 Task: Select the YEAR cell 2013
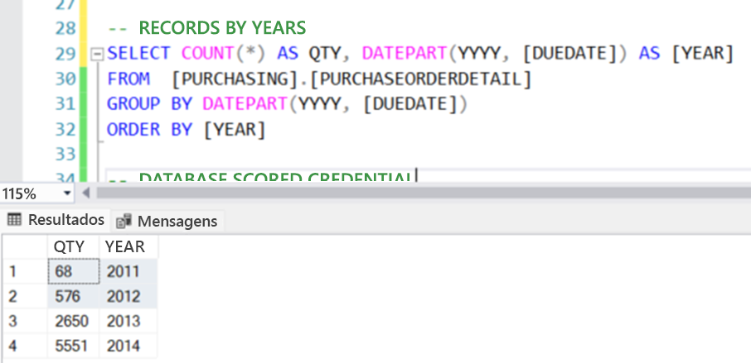[x=128, y=321]
